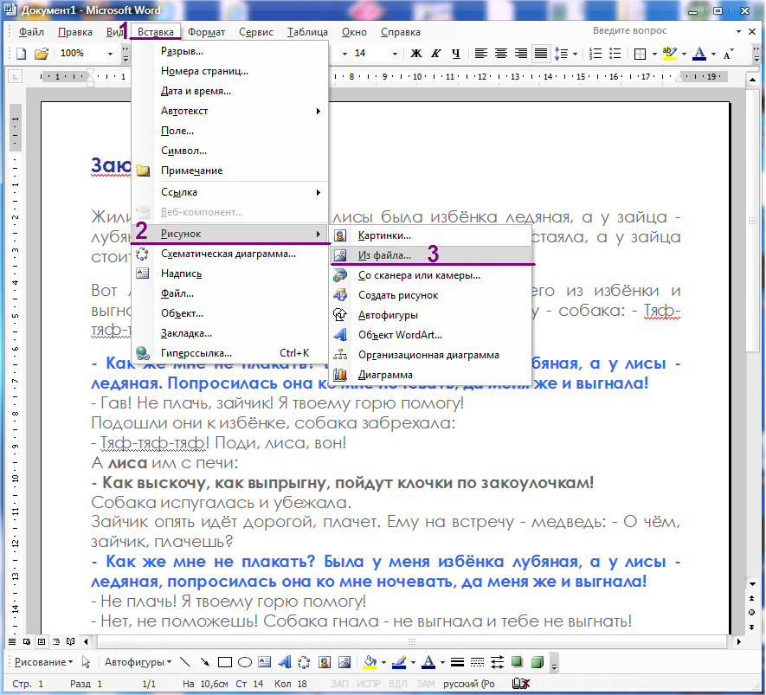Click the spelling status book icon
This screenshot has height=695, width=766.
point(521,684)
